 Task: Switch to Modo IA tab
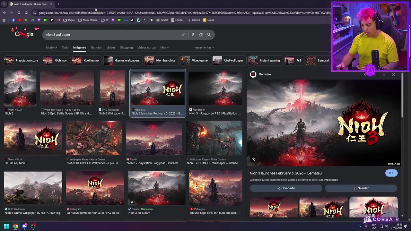51,47
